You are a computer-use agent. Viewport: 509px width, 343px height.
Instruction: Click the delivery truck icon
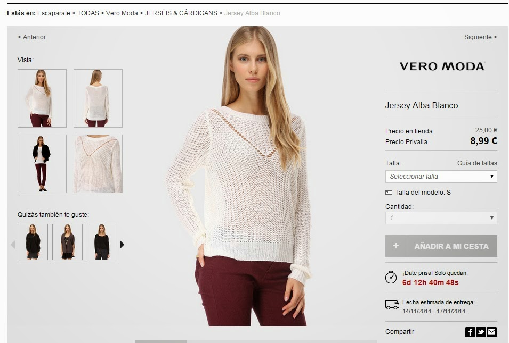pos(392,305)
